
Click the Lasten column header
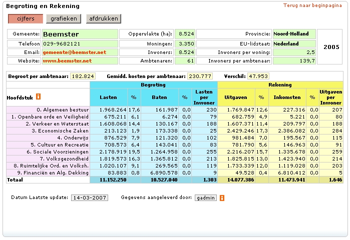(x=108, y=96)
